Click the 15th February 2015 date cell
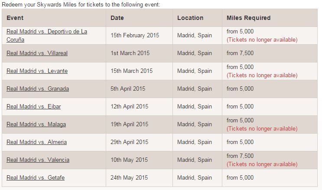Image resolution: width=322 pixels, height=190 pixels. coord(135,36)
